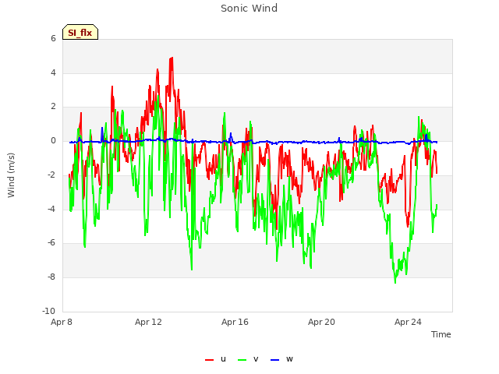Click the -4 y-axis tick label

51,209
